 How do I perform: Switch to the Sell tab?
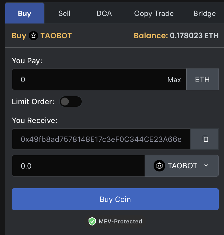point(64,13)
